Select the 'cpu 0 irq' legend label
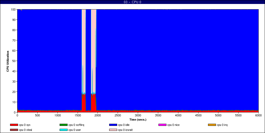Screen dimensions: 265x133 (x=222, y=125)
